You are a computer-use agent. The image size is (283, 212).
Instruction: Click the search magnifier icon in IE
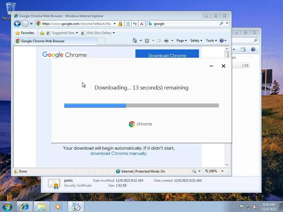point(221,23)
